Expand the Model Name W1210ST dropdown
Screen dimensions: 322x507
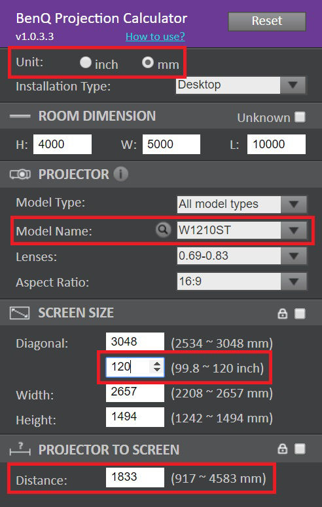click(x=241, y=230)
